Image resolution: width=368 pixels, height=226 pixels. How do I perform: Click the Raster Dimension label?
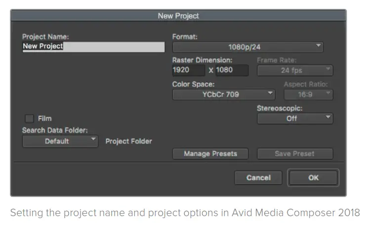coord(202,60)
